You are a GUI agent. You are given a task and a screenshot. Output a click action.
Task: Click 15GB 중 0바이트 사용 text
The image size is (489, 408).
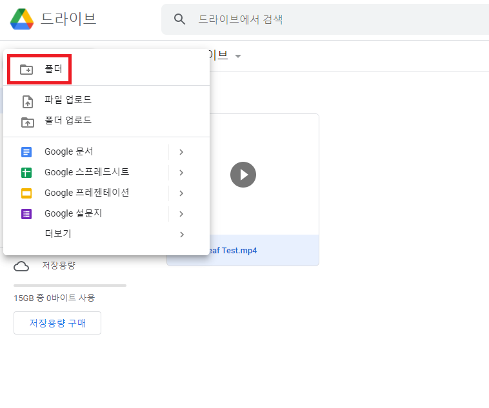coord(54,298)
